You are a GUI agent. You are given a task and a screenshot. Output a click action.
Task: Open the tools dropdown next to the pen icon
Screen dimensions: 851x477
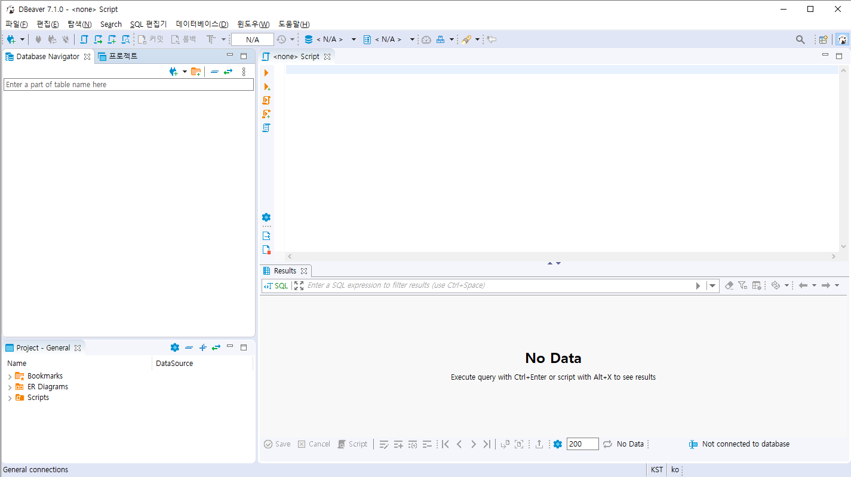coord(477,39)
